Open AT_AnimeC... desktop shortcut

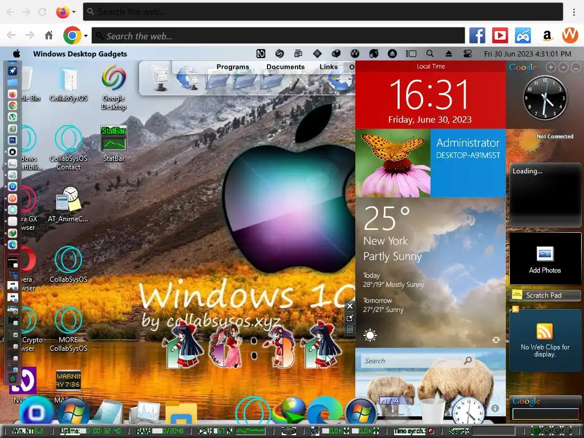[x=68, y=205]
